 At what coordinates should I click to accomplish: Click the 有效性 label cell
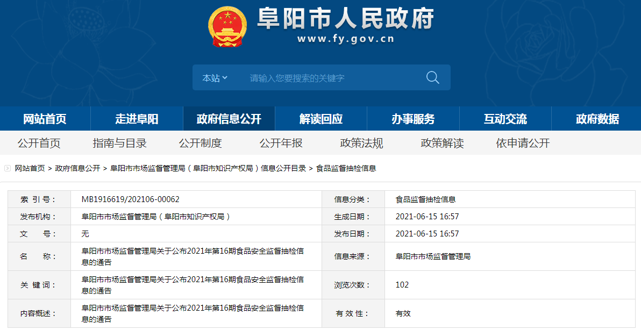[353, 313]
